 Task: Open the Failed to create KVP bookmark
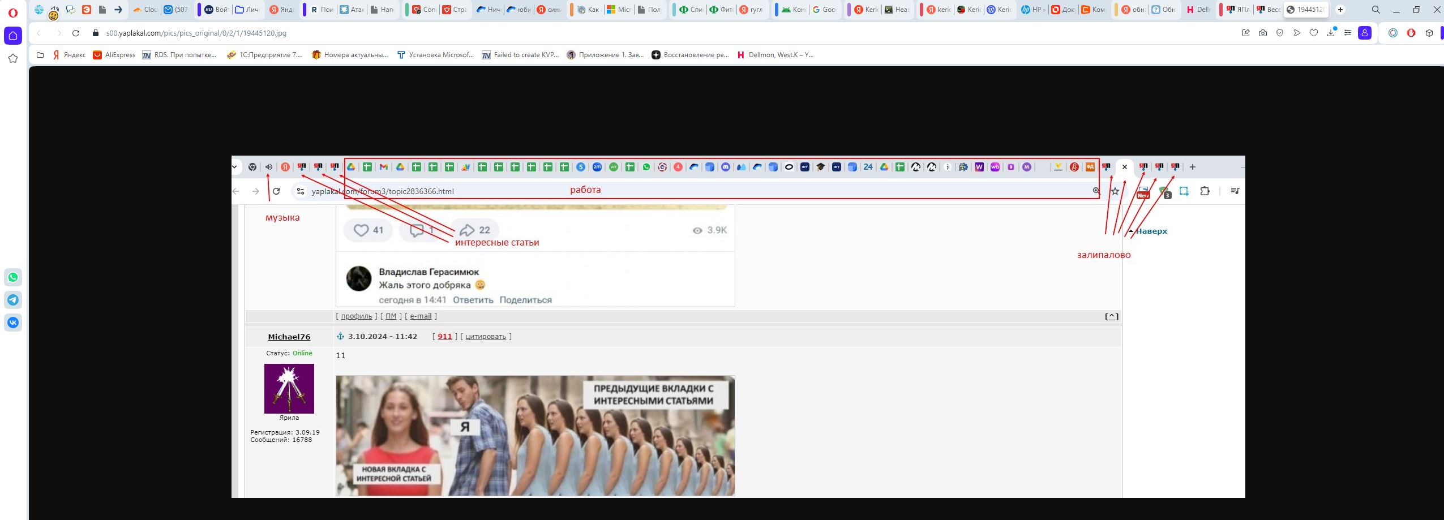click(520, 55)
